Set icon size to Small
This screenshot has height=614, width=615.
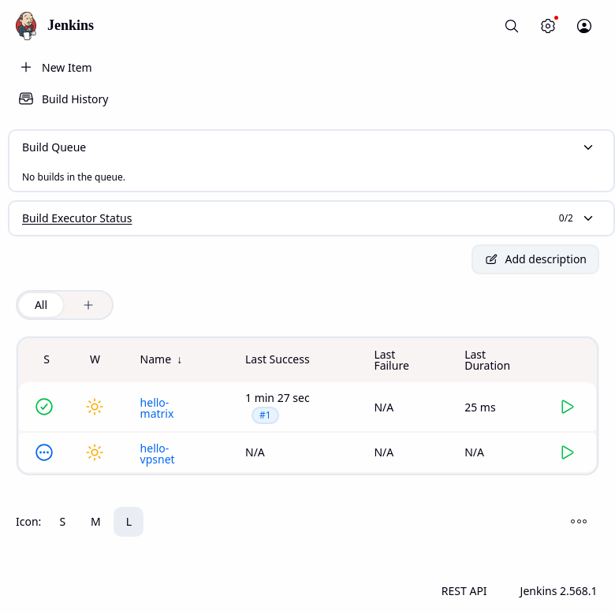62,522
